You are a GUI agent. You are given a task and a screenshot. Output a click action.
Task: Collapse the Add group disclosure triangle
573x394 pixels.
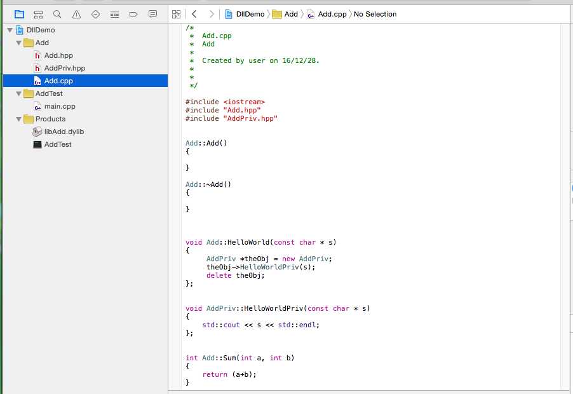[x=18, y=43]
